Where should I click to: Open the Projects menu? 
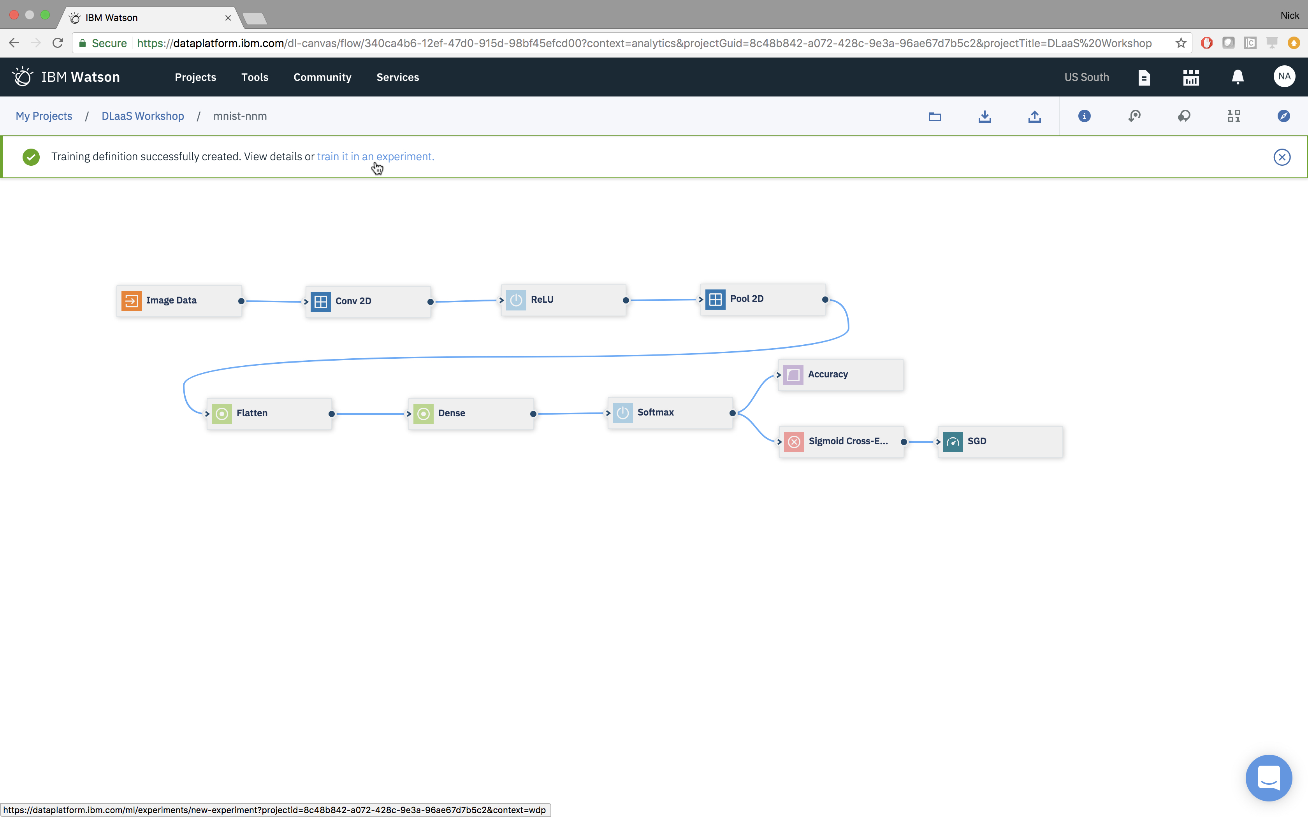click(195, 77)
